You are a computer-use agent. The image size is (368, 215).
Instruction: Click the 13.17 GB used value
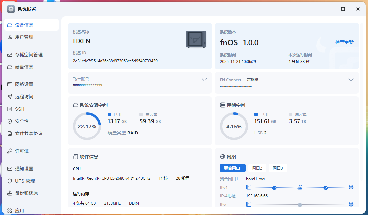(x=117, y=121)
